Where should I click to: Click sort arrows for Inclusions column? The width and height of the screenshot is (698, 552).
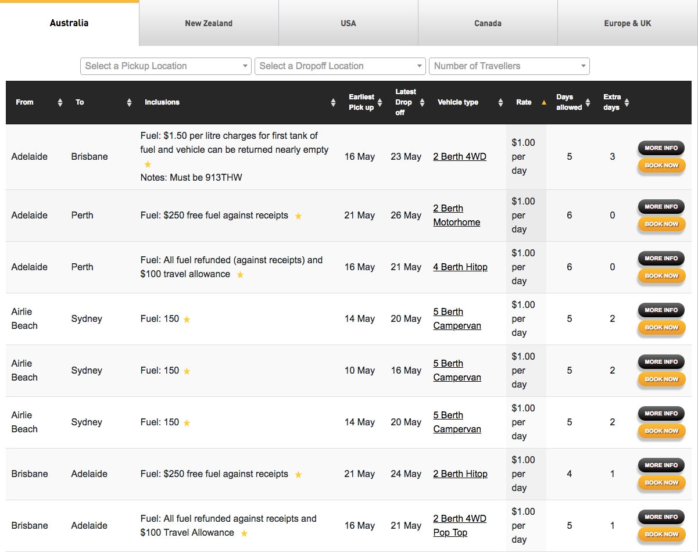coord(333,103)
